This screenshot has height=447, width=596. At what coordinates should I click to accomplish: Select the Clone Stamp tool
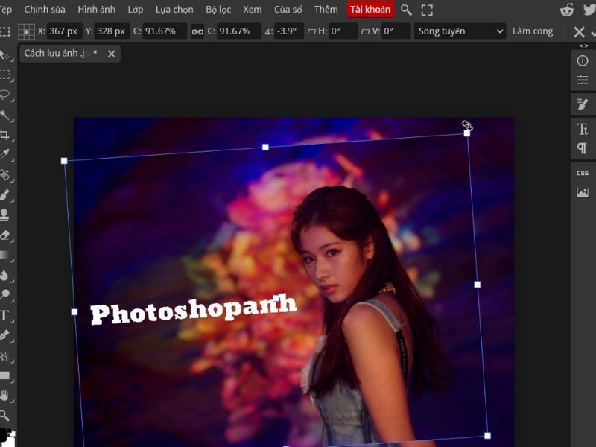[4, 215]
